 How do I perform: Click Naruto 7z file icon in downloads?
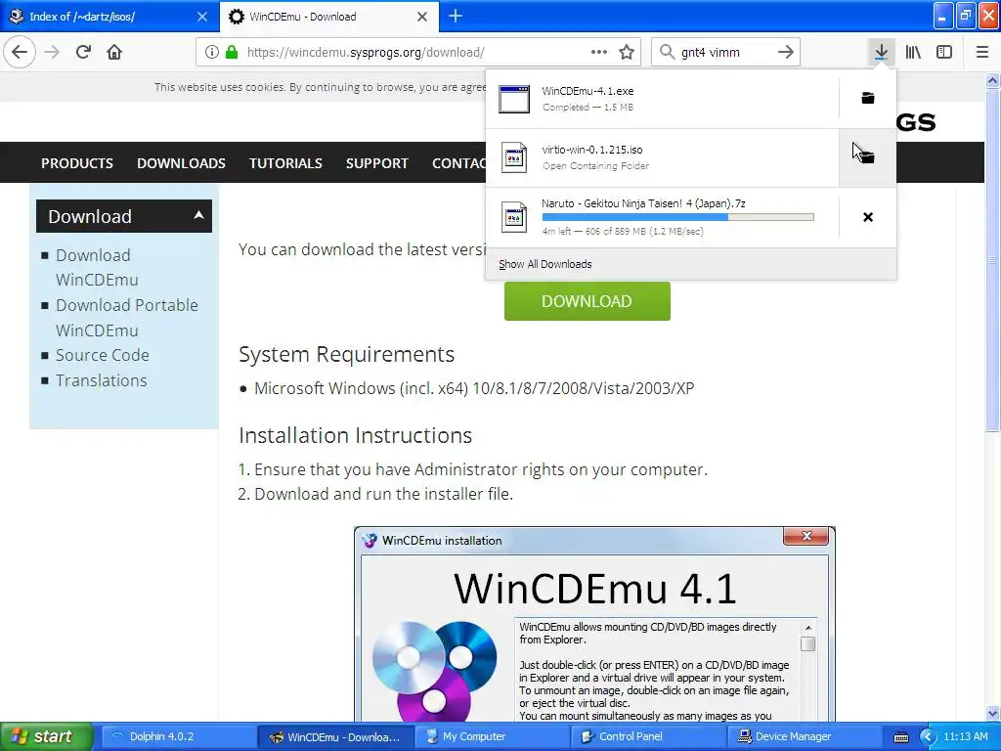(514, 217)
